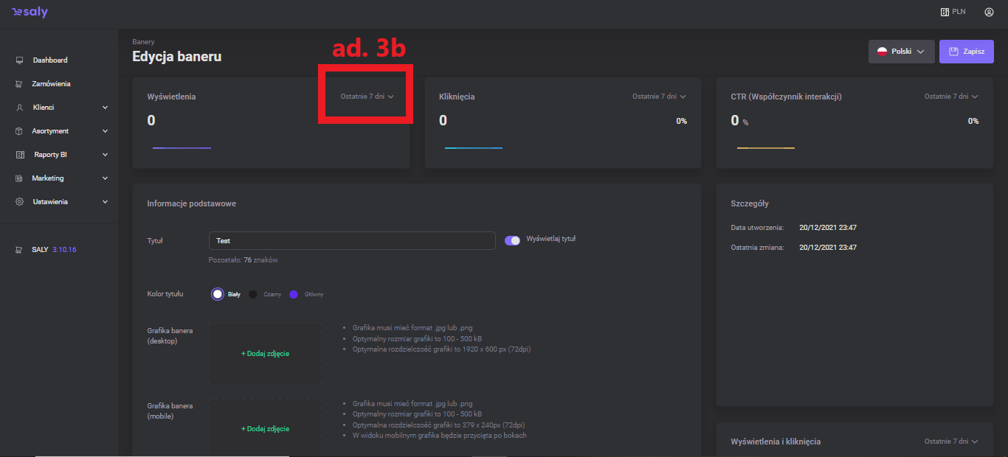Open Wyświetlenia Ostatnie 7 dni dropdown
This screenshot has height=457, width=1008.
pyautogui.click(x=367, y=97)
